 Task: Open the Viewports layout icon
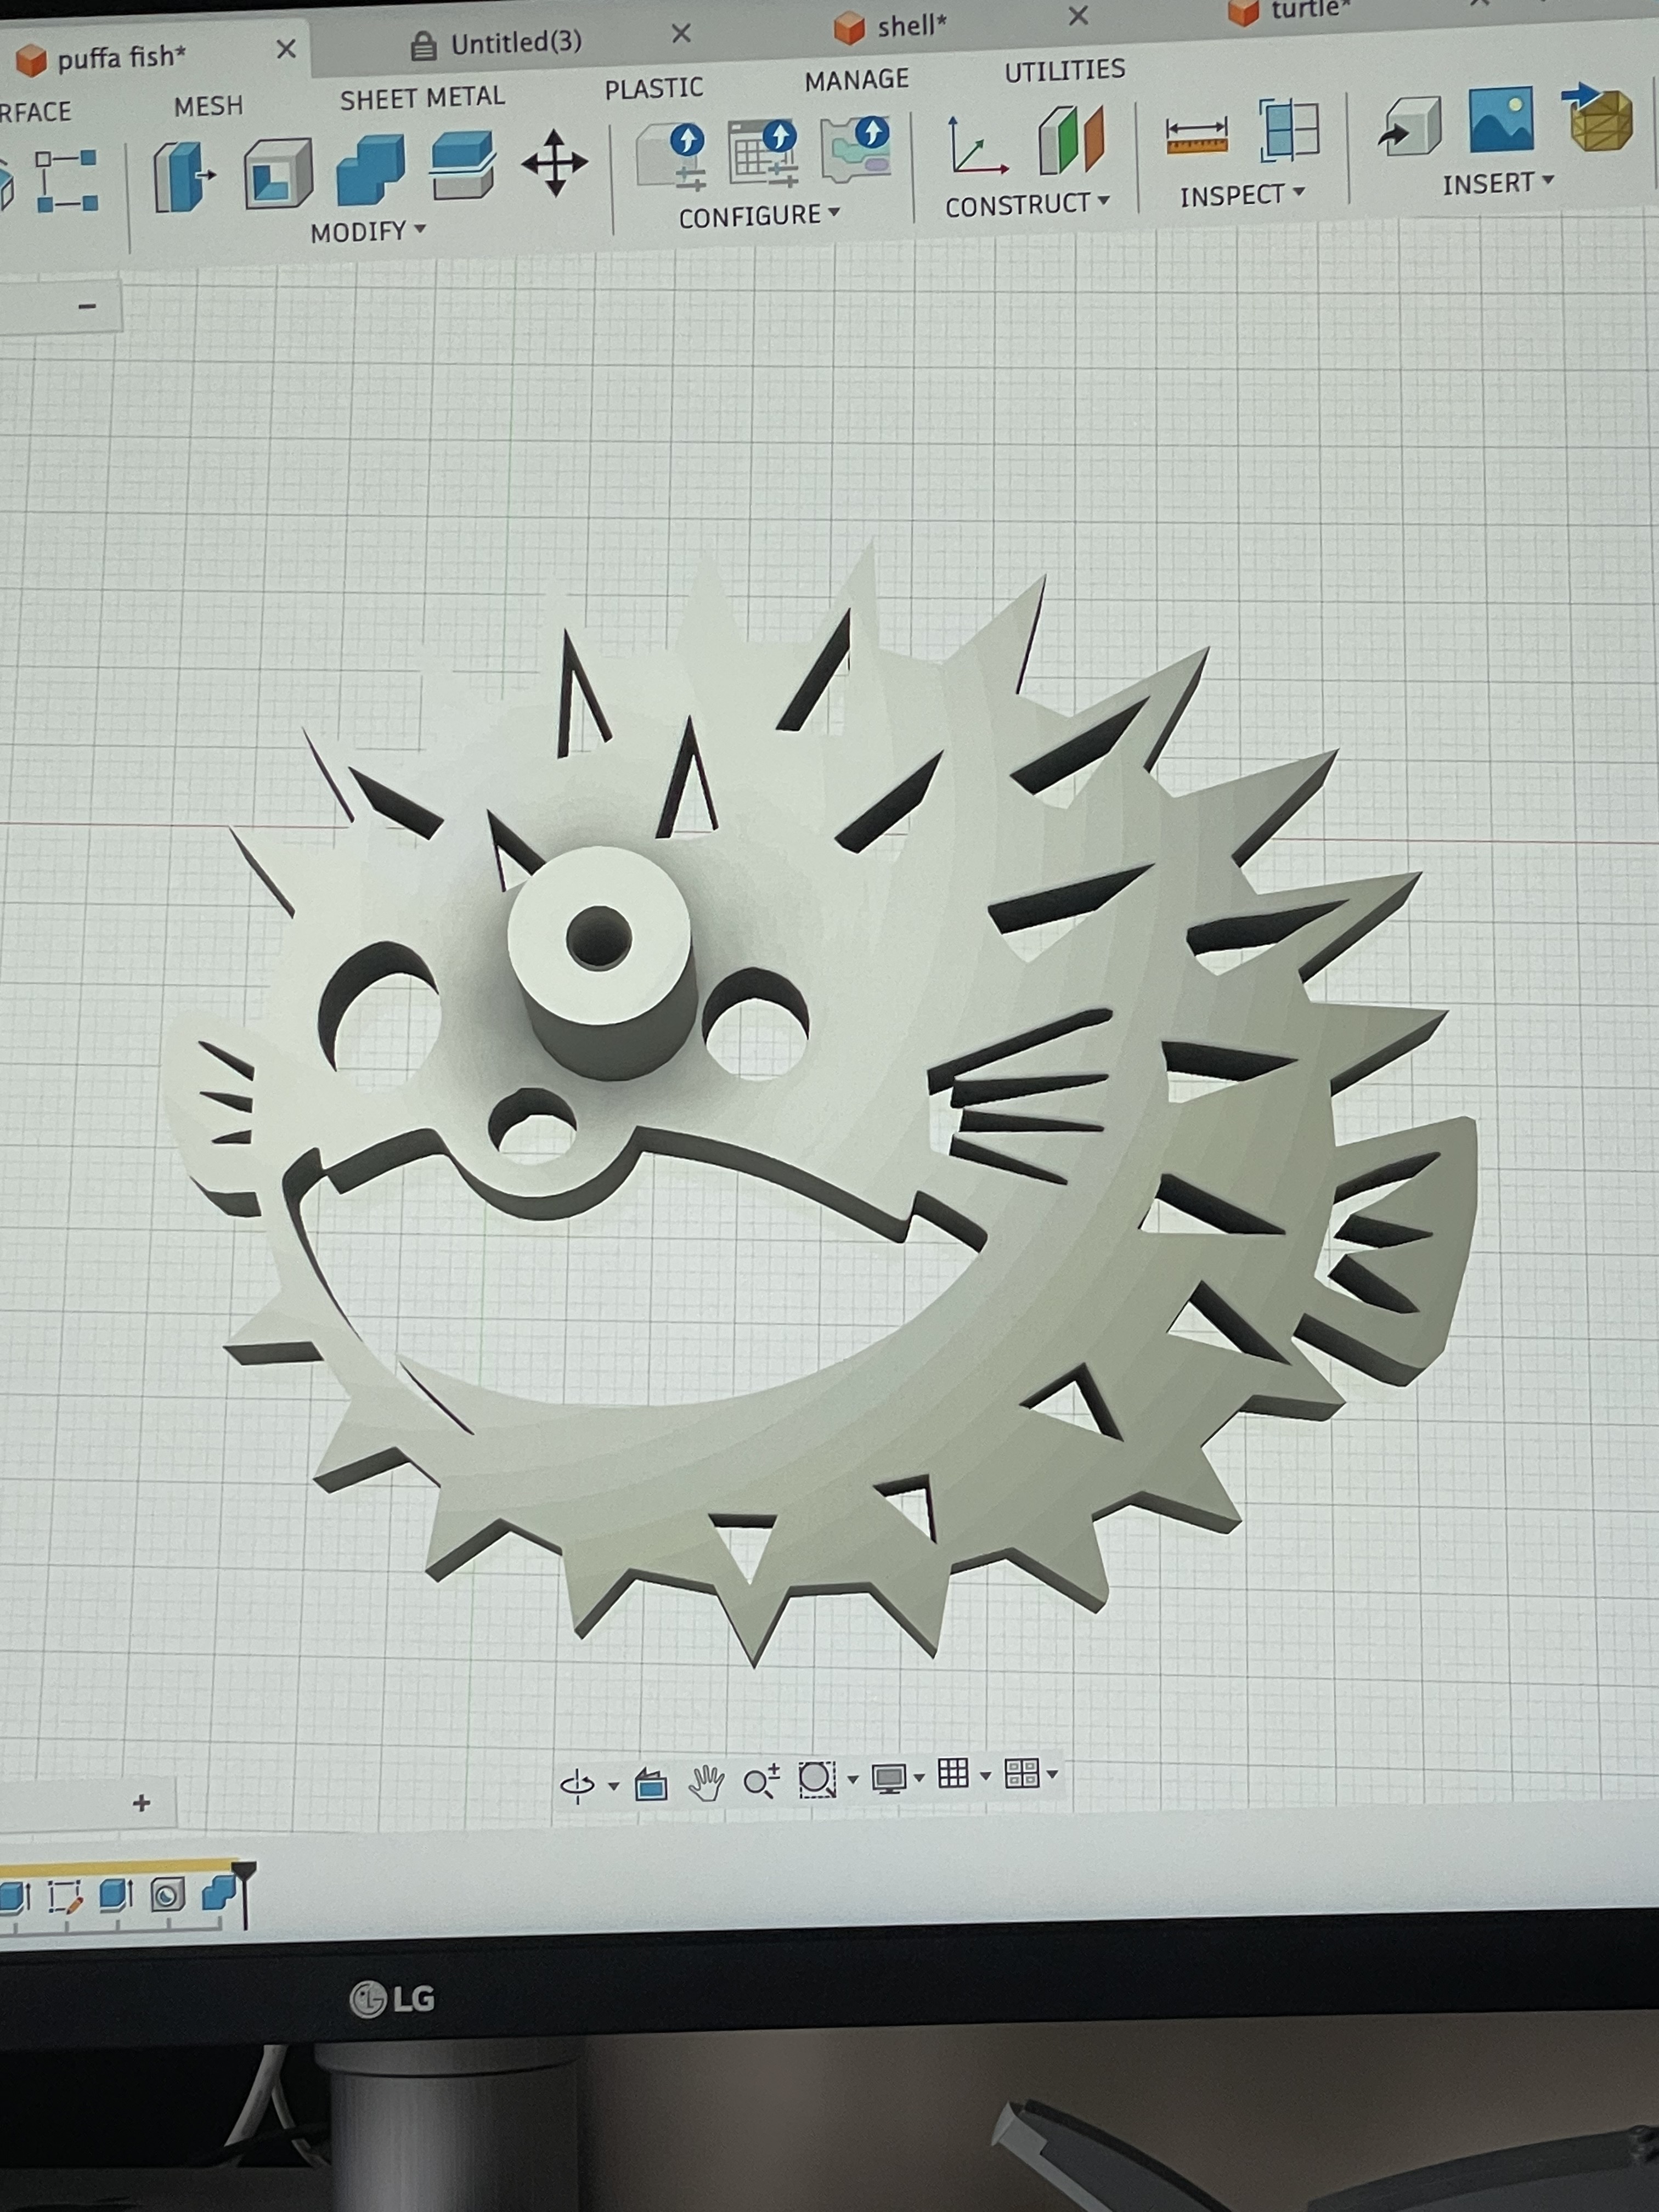tap(1022, 1774)
